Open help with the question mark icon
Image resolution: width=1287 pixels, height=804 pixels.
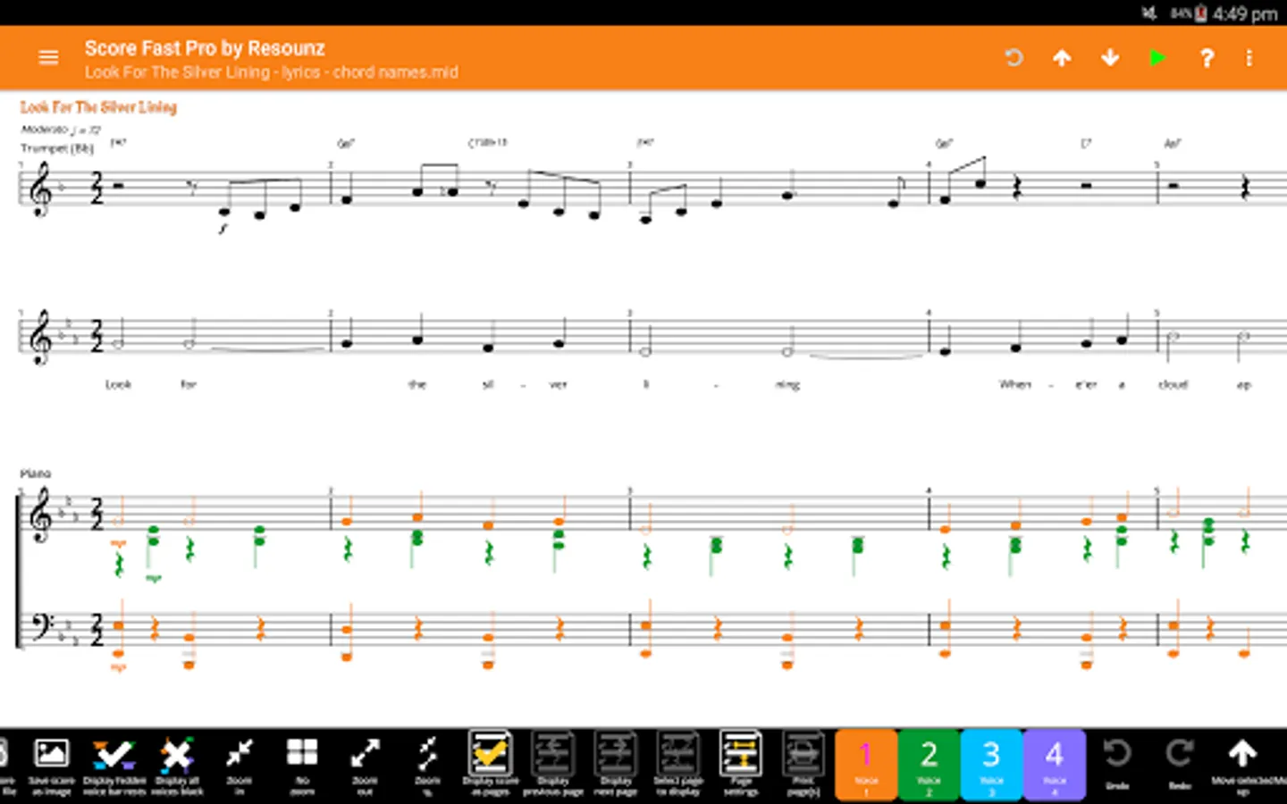point(1207,58)
